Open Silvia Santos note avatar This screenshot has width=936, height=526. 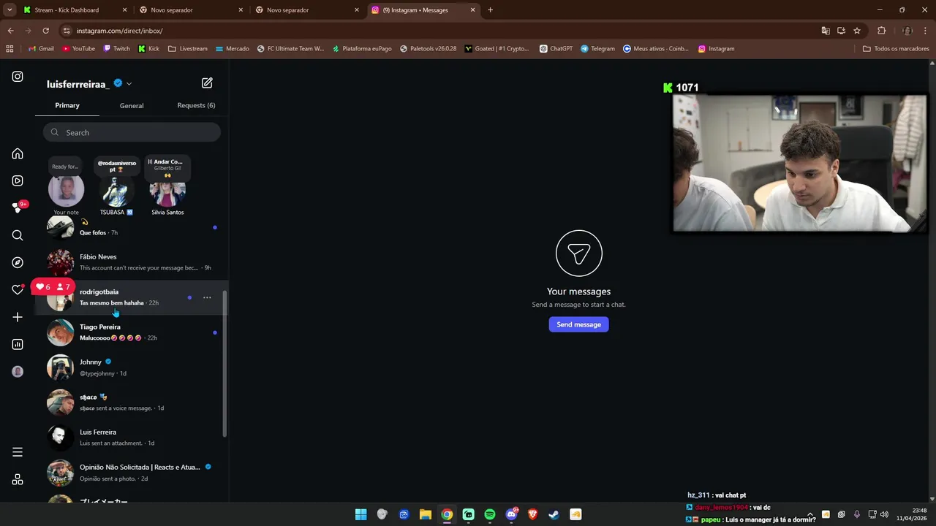(x=167, y=191)
